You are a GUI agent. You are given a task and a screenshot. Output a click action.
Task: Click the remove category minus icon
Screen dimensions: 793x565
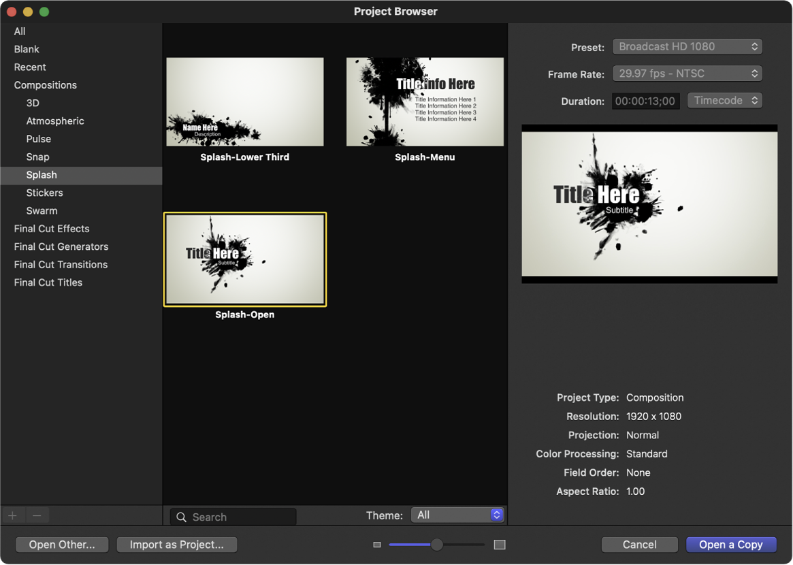[37, 515]
